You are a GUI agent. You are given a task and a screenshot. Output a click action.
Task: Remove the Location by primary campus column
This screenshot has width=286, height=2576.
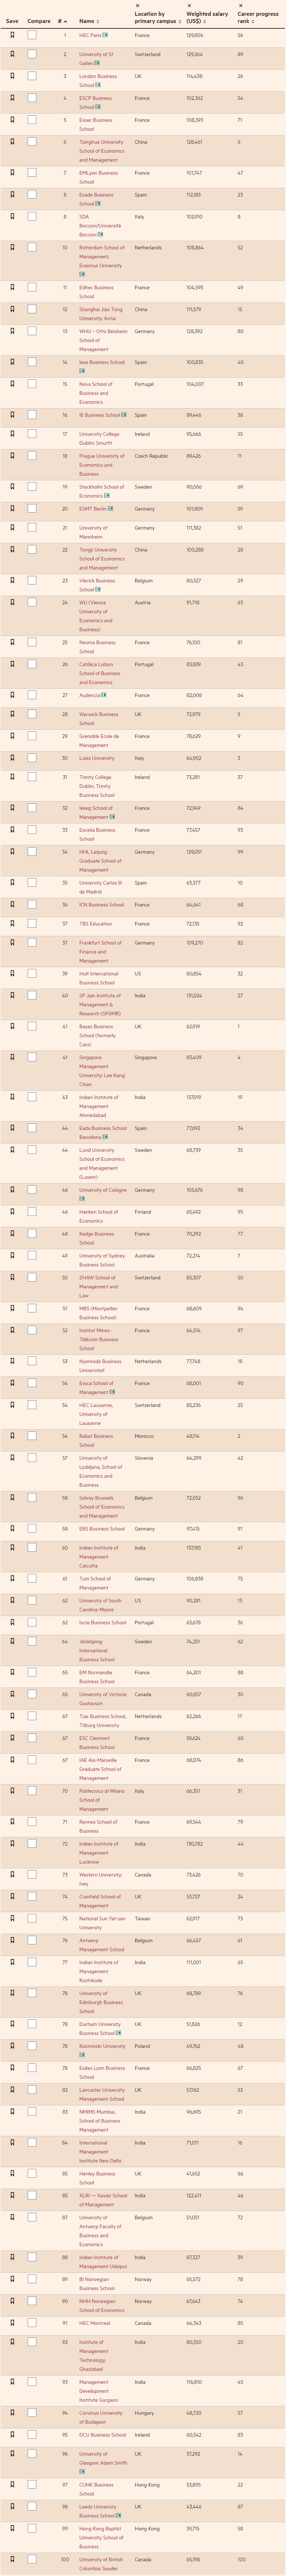point(137,4)
